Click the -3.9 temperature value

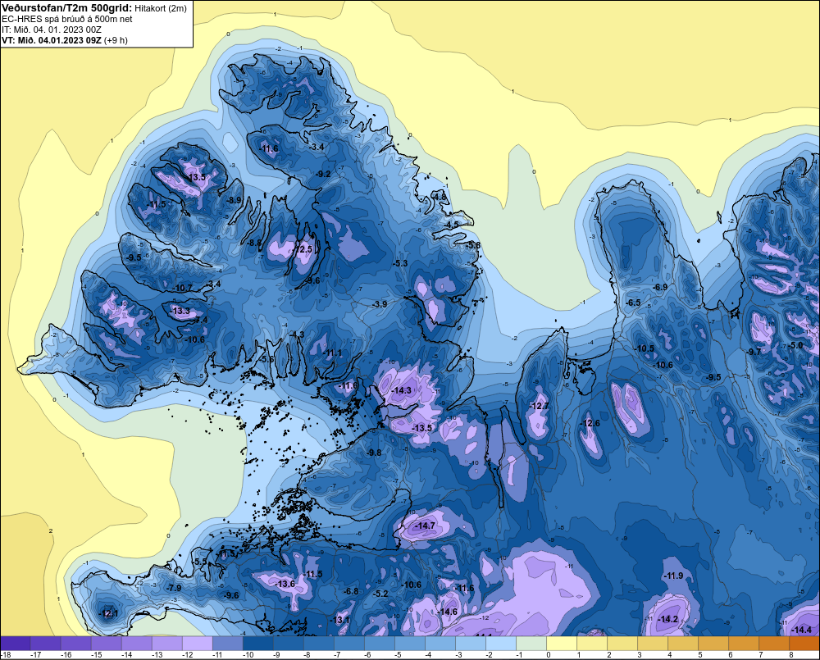point(379,304)
